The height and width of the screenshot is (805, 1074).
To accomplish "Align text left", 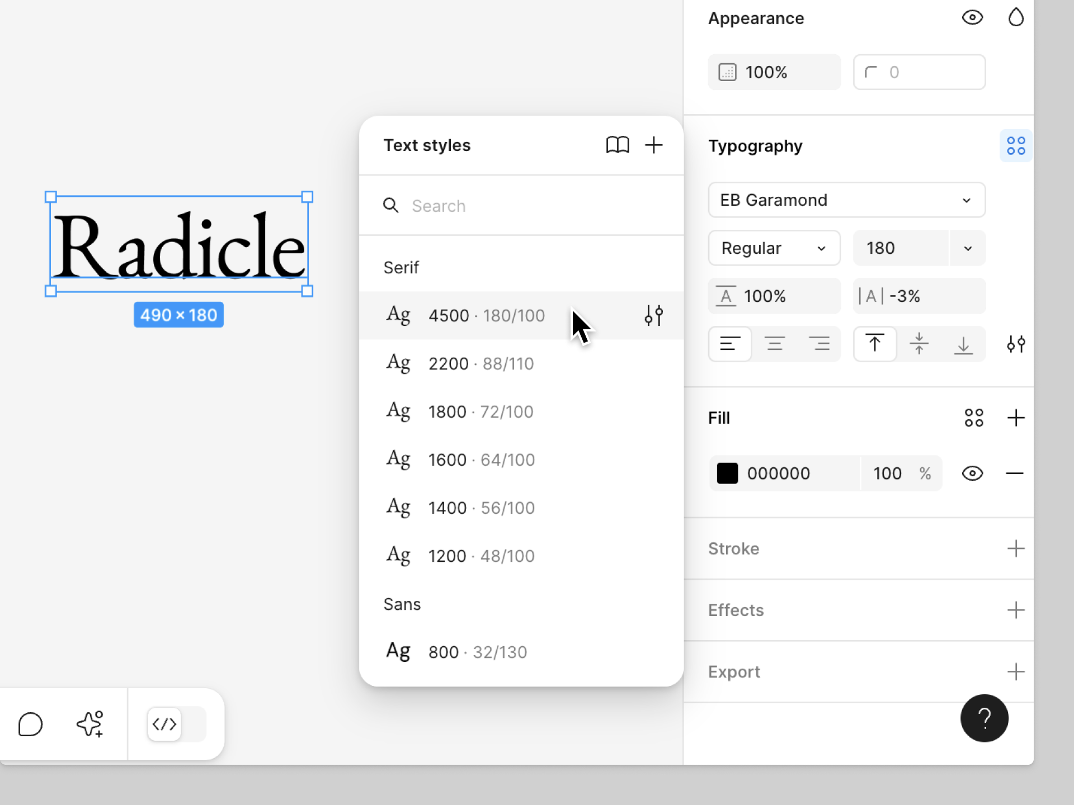I will point(730,344).
